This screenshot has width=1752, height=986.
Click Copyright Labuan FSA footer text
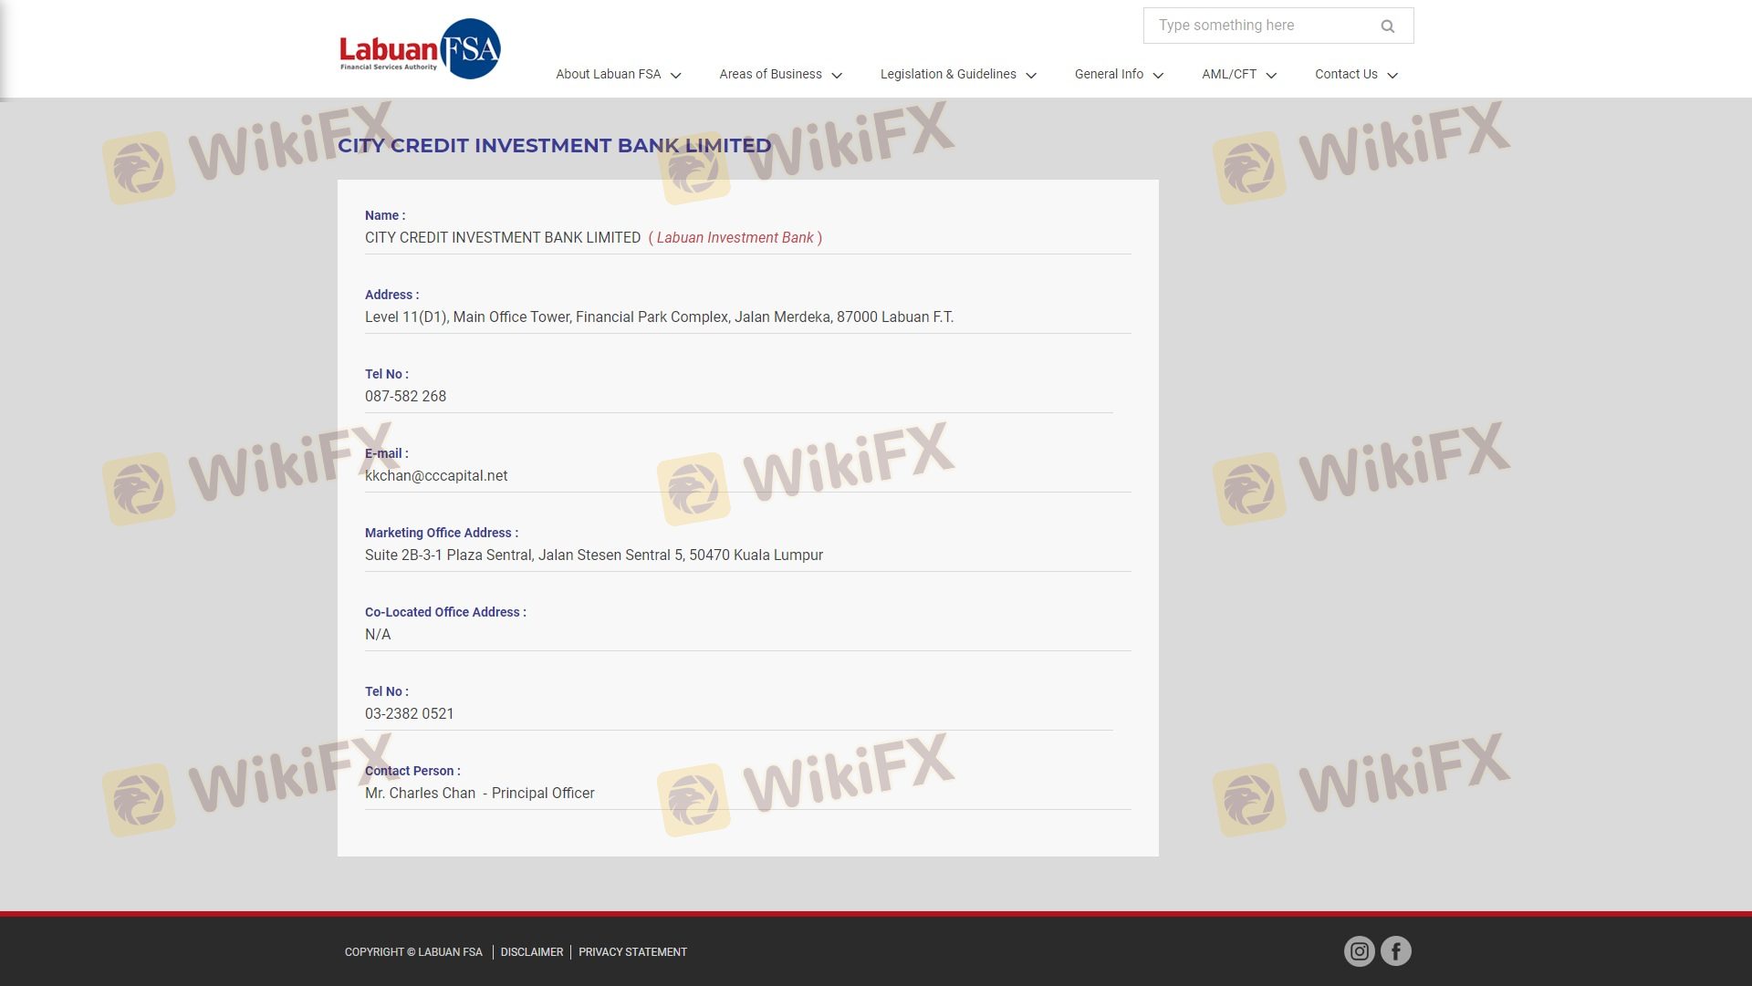pyautogui.click(x=413, y=952)
